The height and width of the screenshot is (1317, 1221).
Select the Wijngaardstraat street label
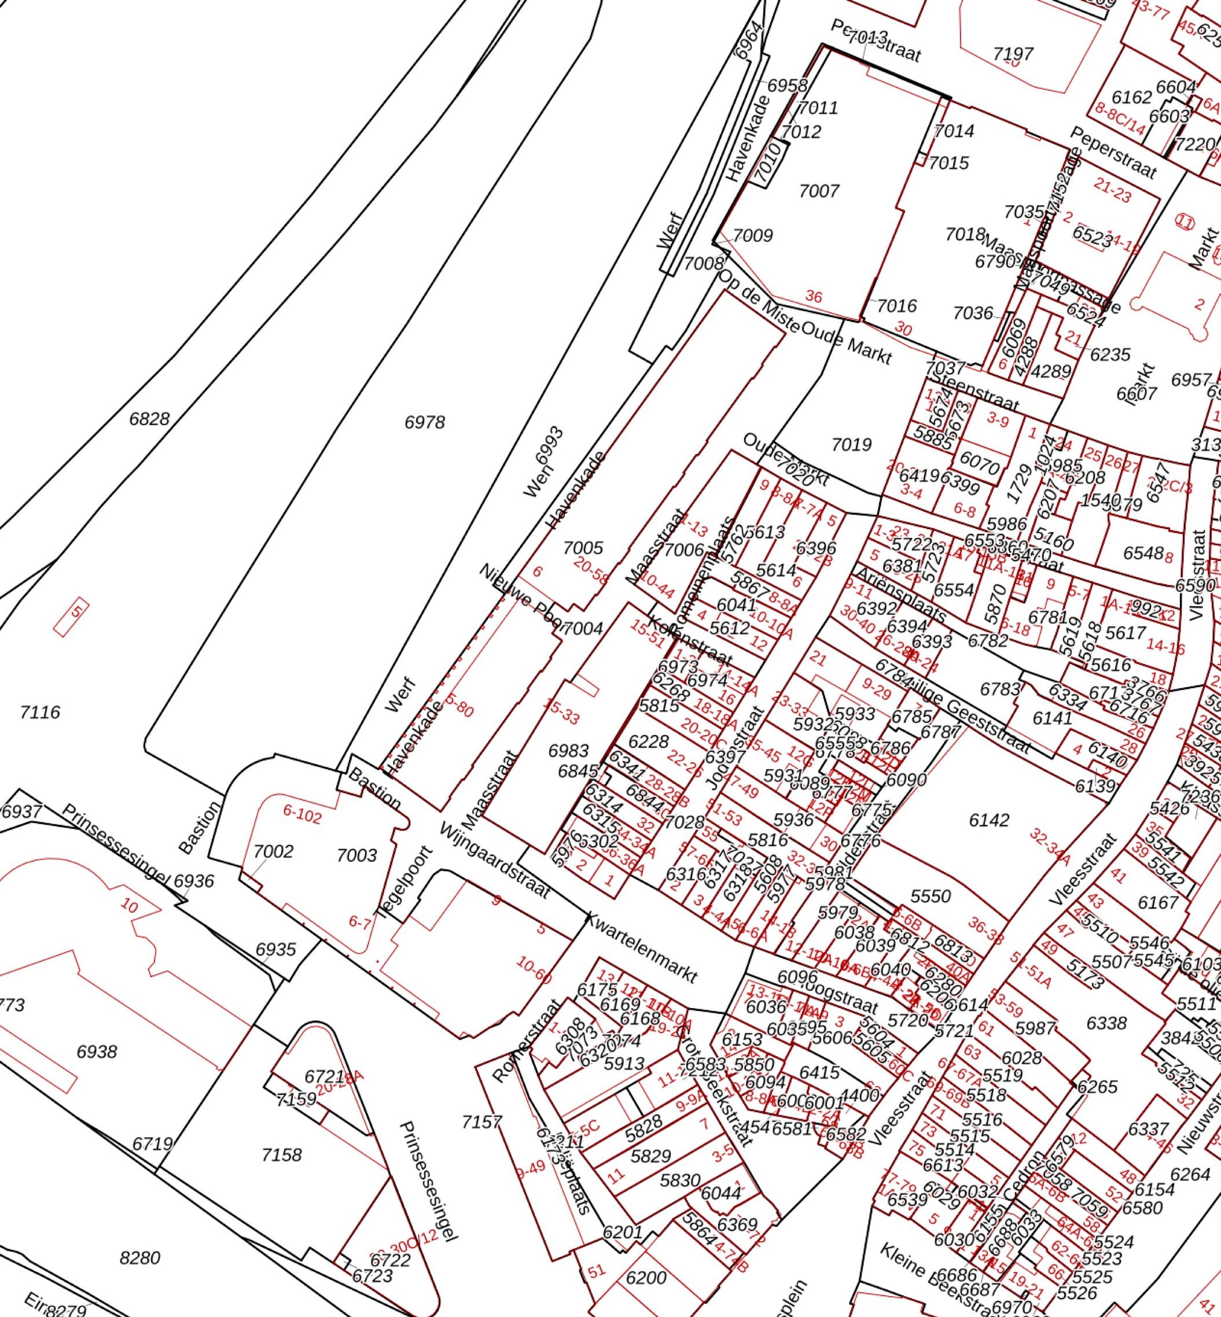[x=494, y=861]
